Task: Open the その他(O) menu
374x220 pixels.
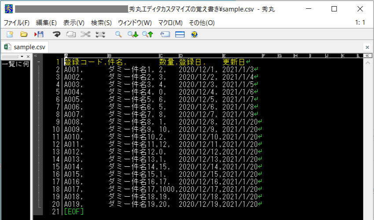Action: (x=202, y=23)
